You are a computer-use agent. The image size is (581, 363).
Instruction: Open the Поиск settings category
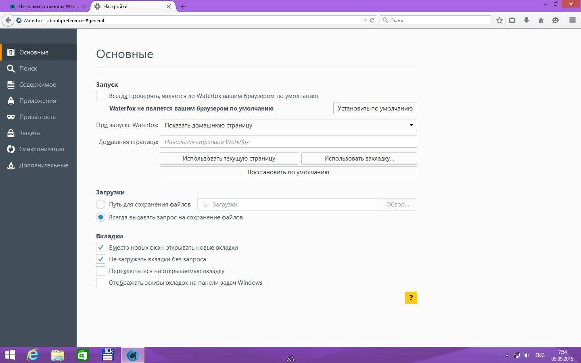coord(38,69)
